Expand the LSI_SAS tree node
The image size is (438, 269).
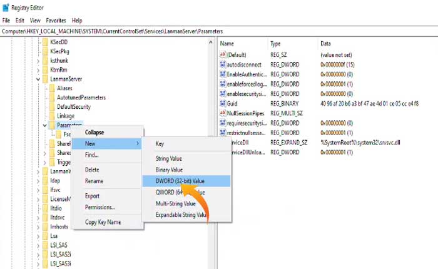[x=38, y=245]
